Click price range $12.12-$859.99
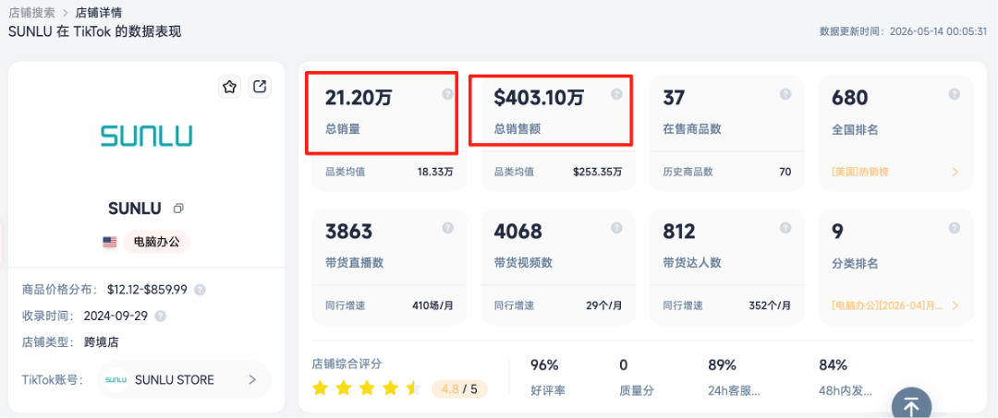This screenshot has width=998, height=418. click(147, 290)
